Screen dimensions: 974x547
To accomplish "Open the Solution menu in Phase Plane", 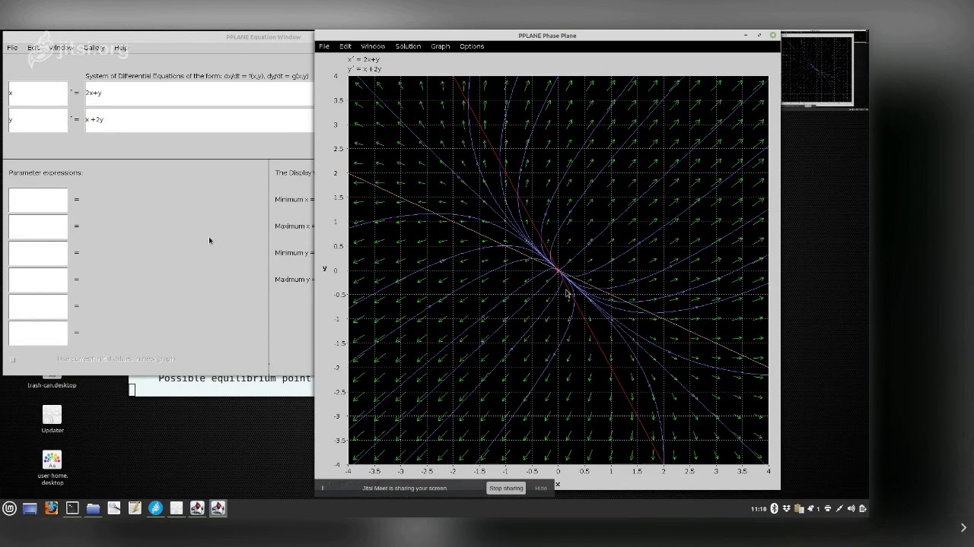I will pos(408,46).
